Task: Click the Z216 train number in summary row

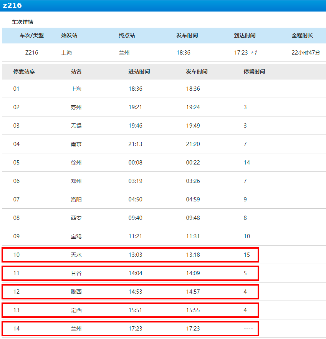Action: pyautogui.click(x=31, y=53)
